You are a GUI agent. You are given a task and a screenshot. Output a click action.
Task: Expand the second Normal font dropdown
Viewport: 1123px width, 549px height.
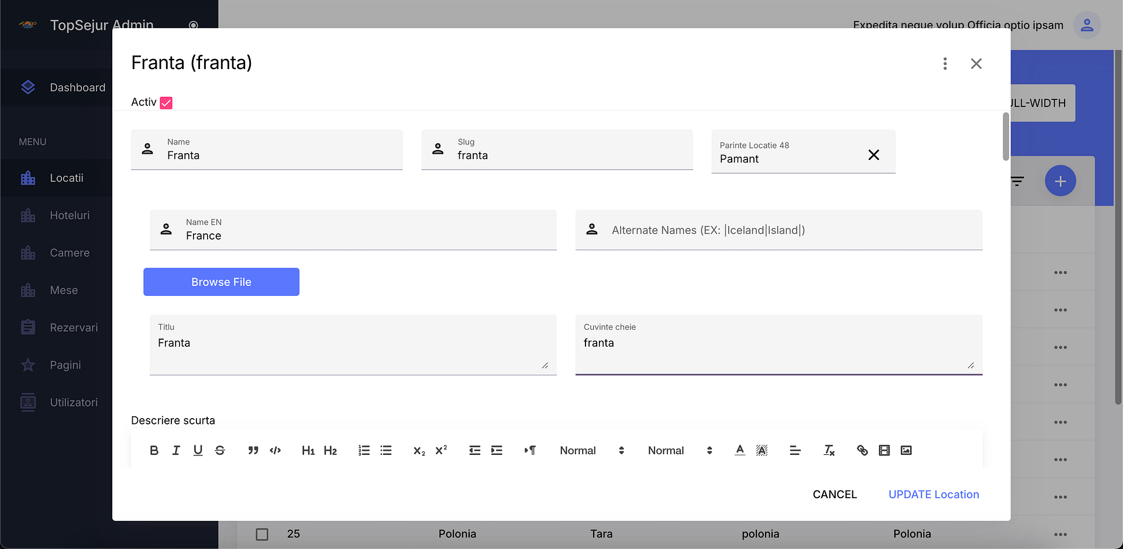coord(680,450)
